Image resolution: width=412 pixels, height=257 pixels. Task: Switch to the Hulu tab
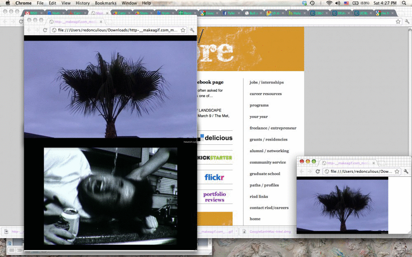point(296,13)
